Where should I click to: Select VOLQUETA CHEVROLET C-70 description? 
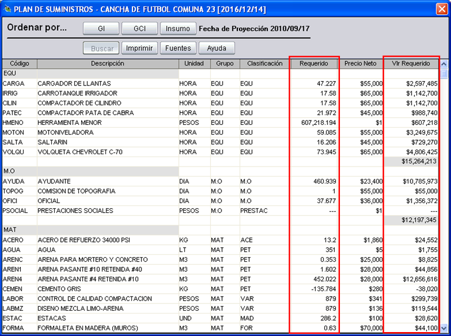80,152
